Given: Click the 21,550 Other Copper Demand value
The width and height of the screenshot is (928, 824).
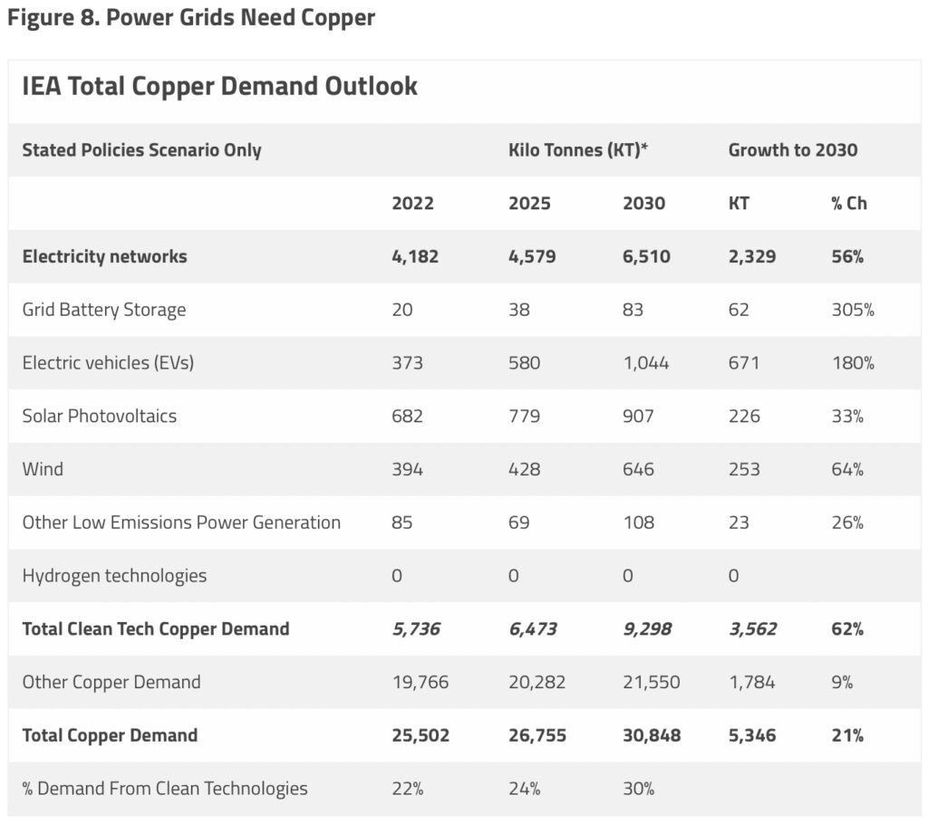Looking at the screenshot, I should point(652,683).
